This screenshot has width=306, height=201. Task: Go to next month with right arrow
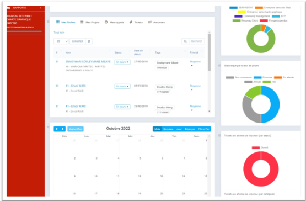pos(63,129)
